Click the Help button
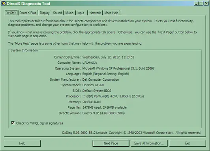Viewport: 210px width, 151px height. point(22,143)
